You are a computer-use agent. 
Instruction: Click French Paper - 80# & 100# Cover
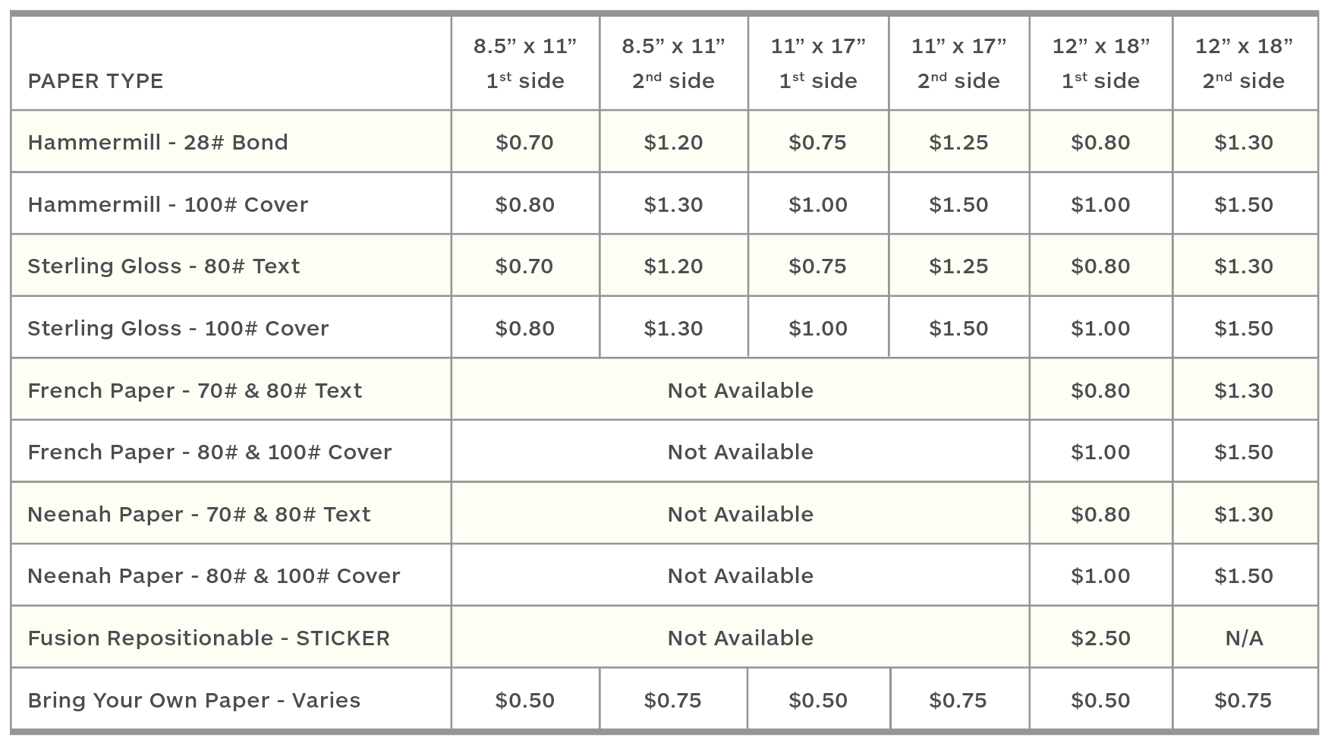209,452
